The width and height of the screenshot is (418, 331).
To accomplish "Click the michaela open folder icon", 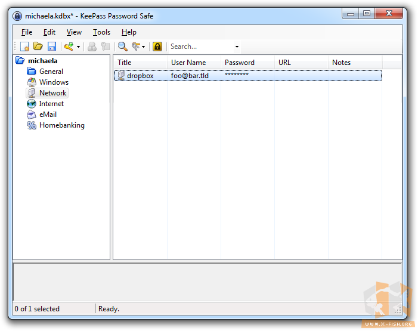I will pos(20,61).
